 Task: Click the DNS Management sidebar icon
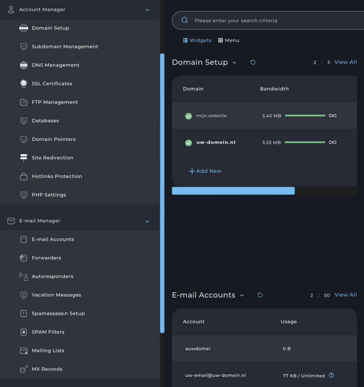click(x=23, y=65)
